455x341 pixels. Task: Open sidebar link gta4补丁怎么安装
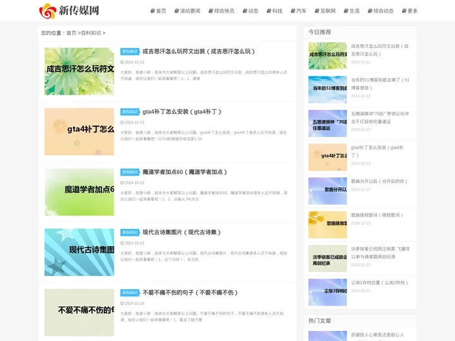[x=377, y=152]
